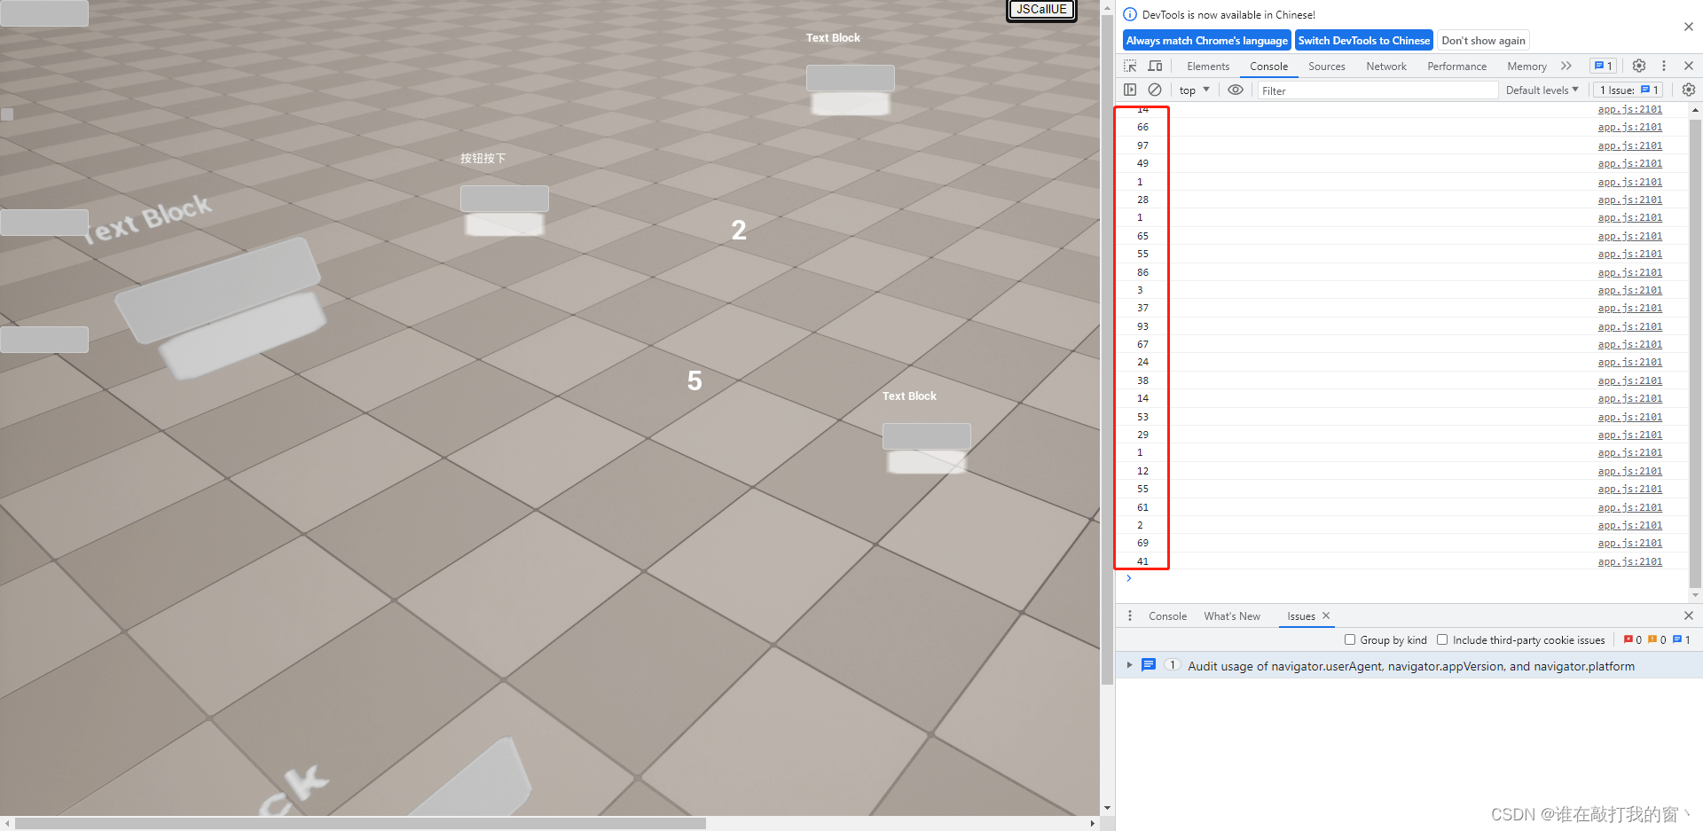This screenshot has width=1703, height=831.
Task: Open the top JavaScript context dropdown
Action: (1194, 90)
